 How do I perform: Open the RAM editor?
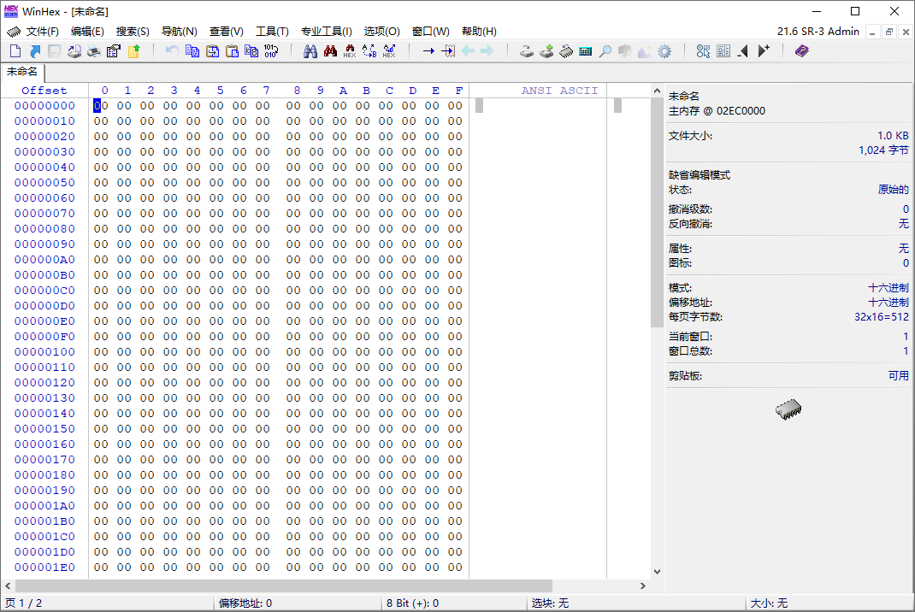point(565,50)
